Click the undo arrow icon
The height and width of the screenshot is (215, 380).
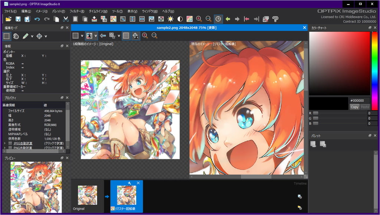point(37,19)
